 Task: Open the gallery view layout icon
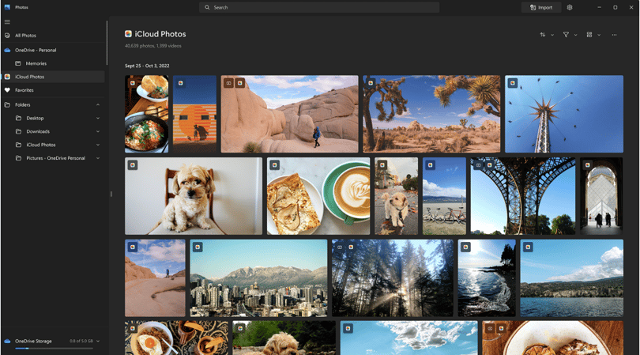tap(589, 35)
